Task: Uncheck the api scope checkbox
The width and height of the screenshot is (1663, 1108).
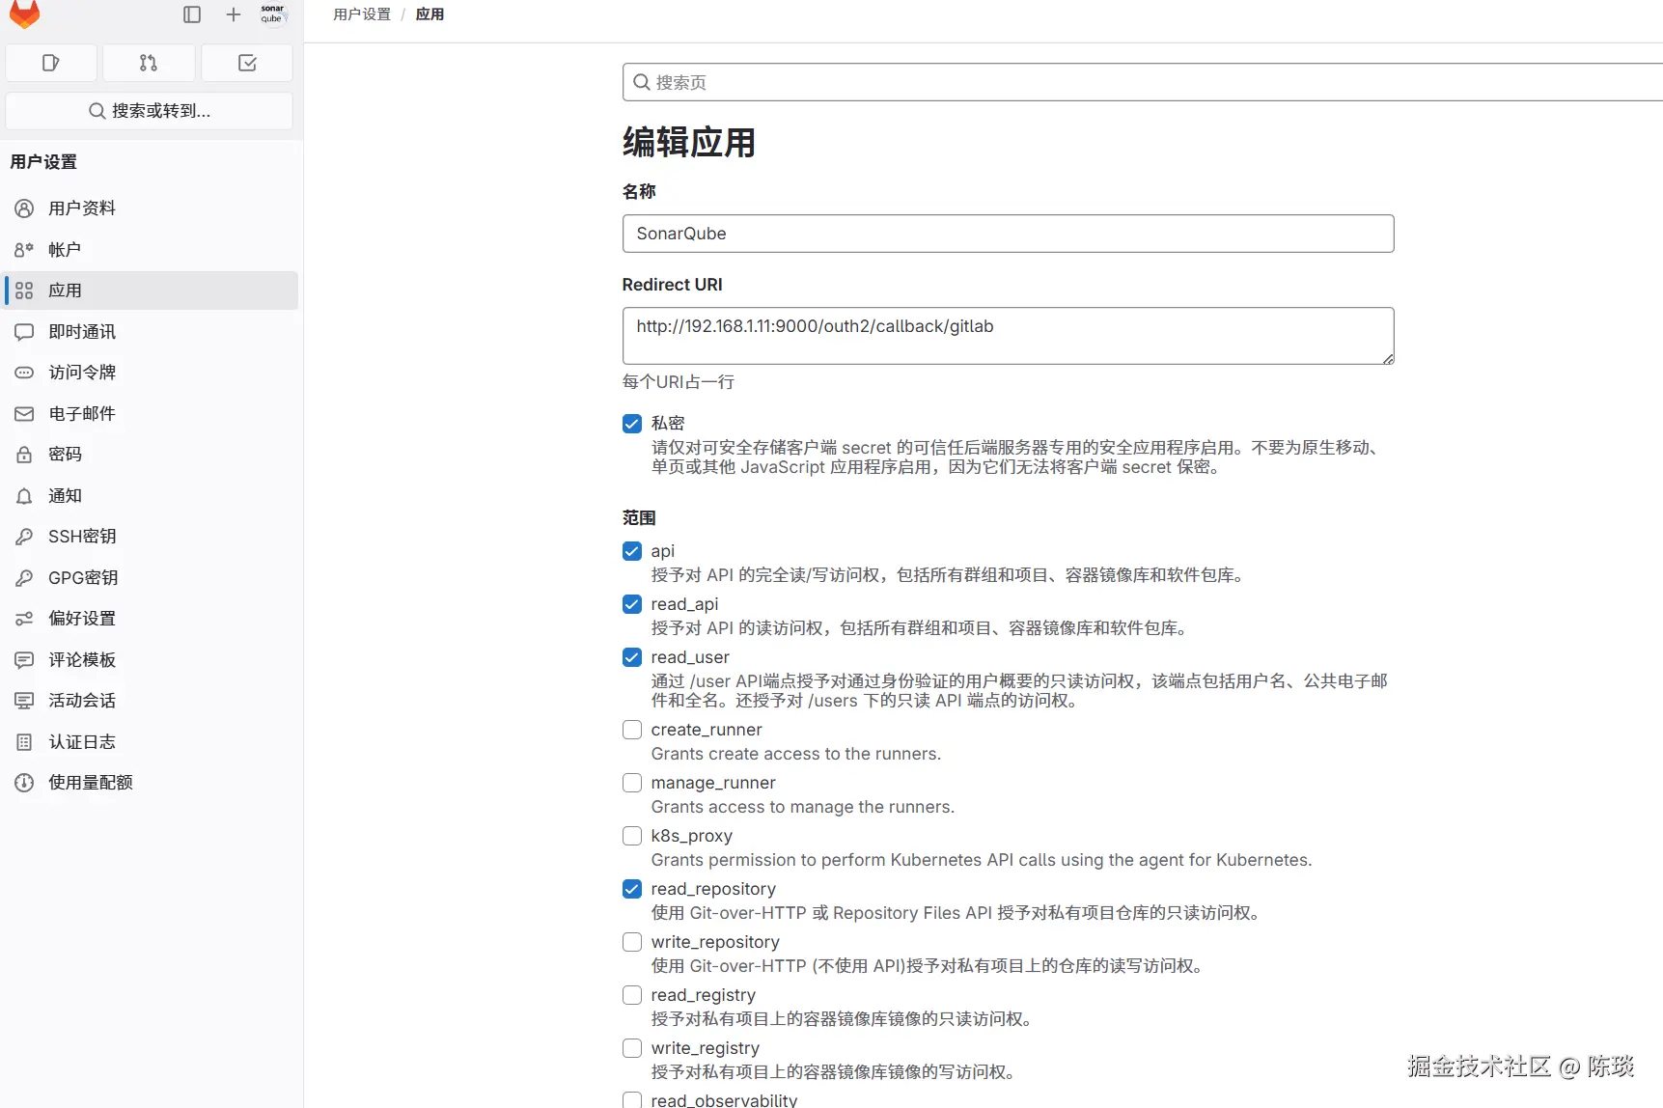Action: coord(632,551)
